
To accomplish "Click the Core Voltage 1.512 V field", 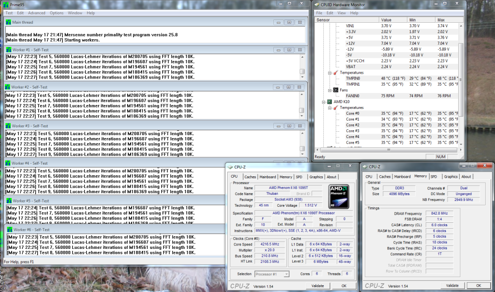I will tap(310, 205).
